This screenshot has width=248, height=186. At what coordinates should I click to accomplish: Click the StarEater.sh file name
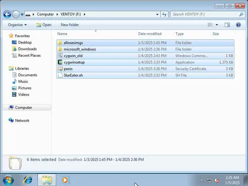tap(73, 75)
